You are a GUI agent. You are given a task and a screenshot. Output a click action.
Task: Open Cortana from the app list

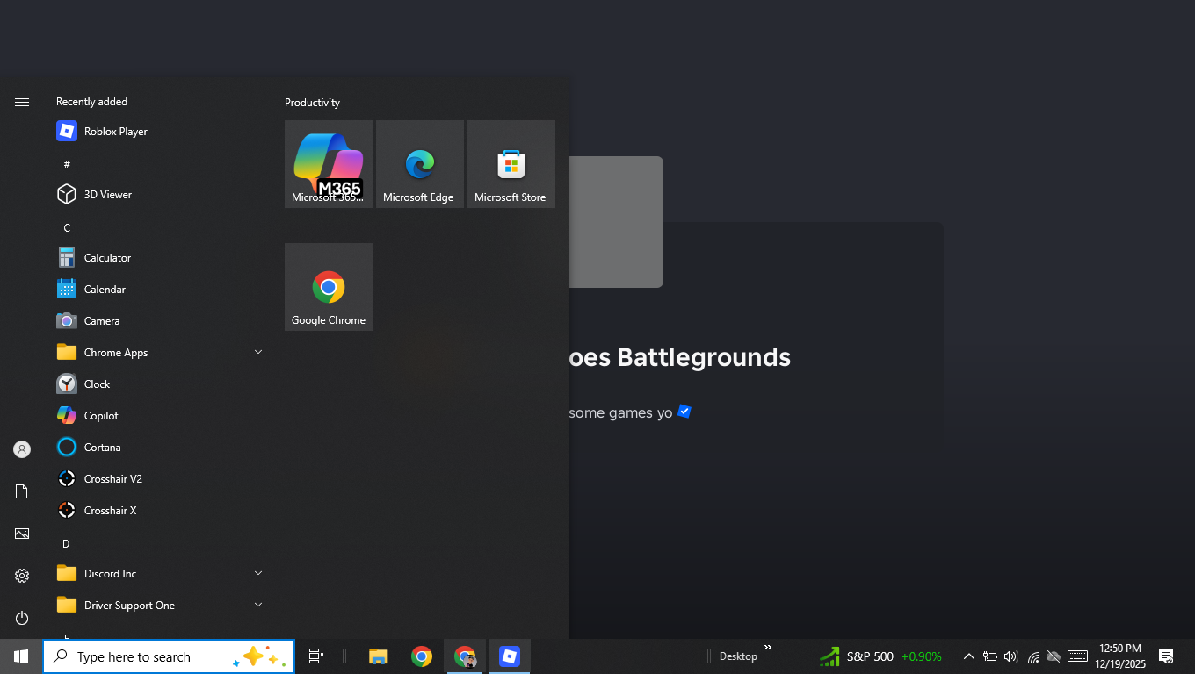point(158,448)
